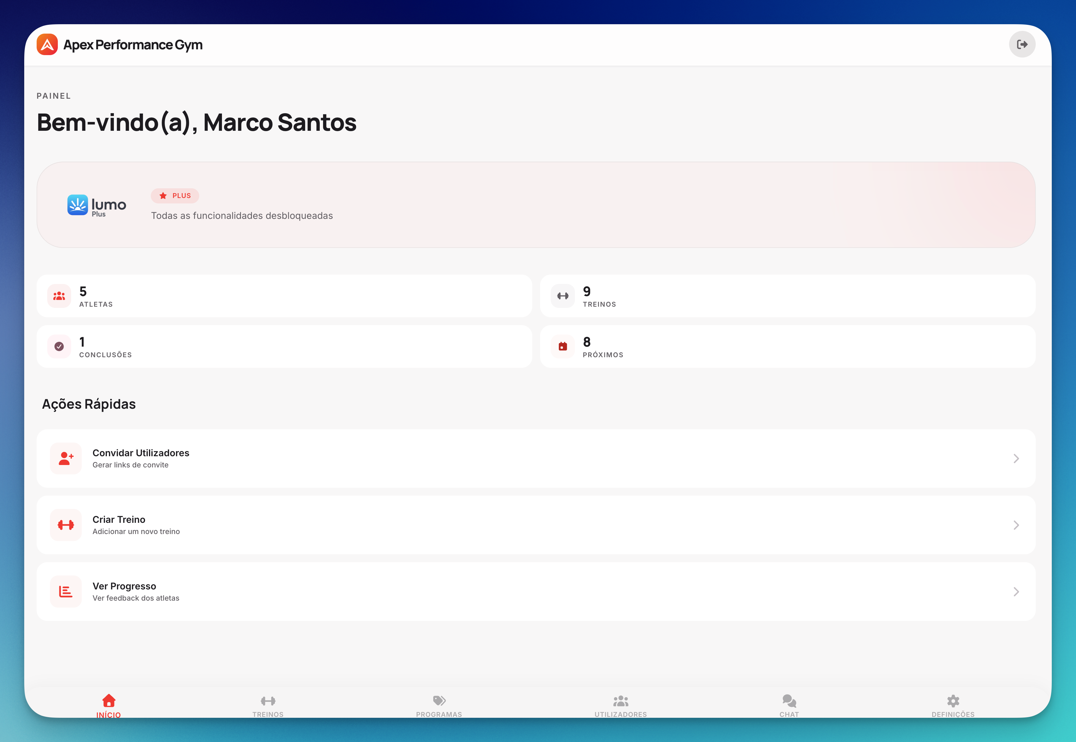Expand the Ver Progresso action via chevron
The width and height of the screenshot is (1076, 742).
(x=1016, y=591)
